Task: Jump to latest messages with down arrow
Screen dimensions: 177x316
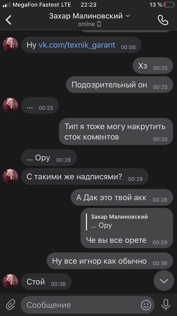Action: click(164, 281)
